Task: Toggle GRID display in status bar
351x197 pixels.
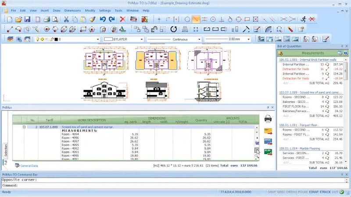Action: click(281, 192)
